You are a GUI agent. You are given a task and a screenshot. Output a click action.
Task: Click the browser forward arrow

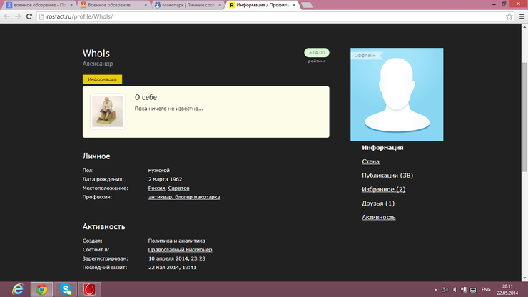(x=18, y=16)
